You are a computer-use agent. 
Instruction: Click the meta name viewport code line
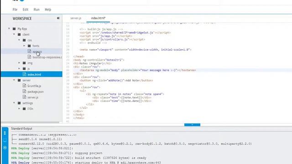click(136, 50)
